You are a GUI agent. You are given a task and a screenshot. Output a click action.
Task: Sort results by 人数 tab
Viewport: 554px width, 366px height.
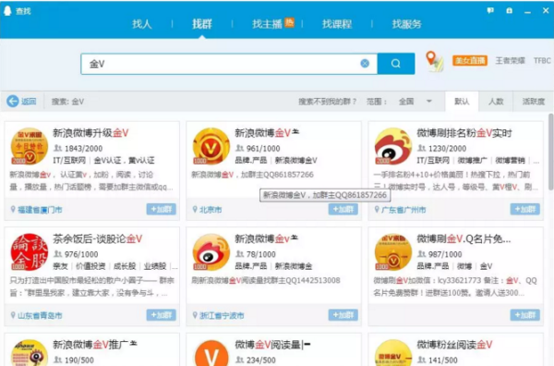pyautogui.click(x=496, y=102)
